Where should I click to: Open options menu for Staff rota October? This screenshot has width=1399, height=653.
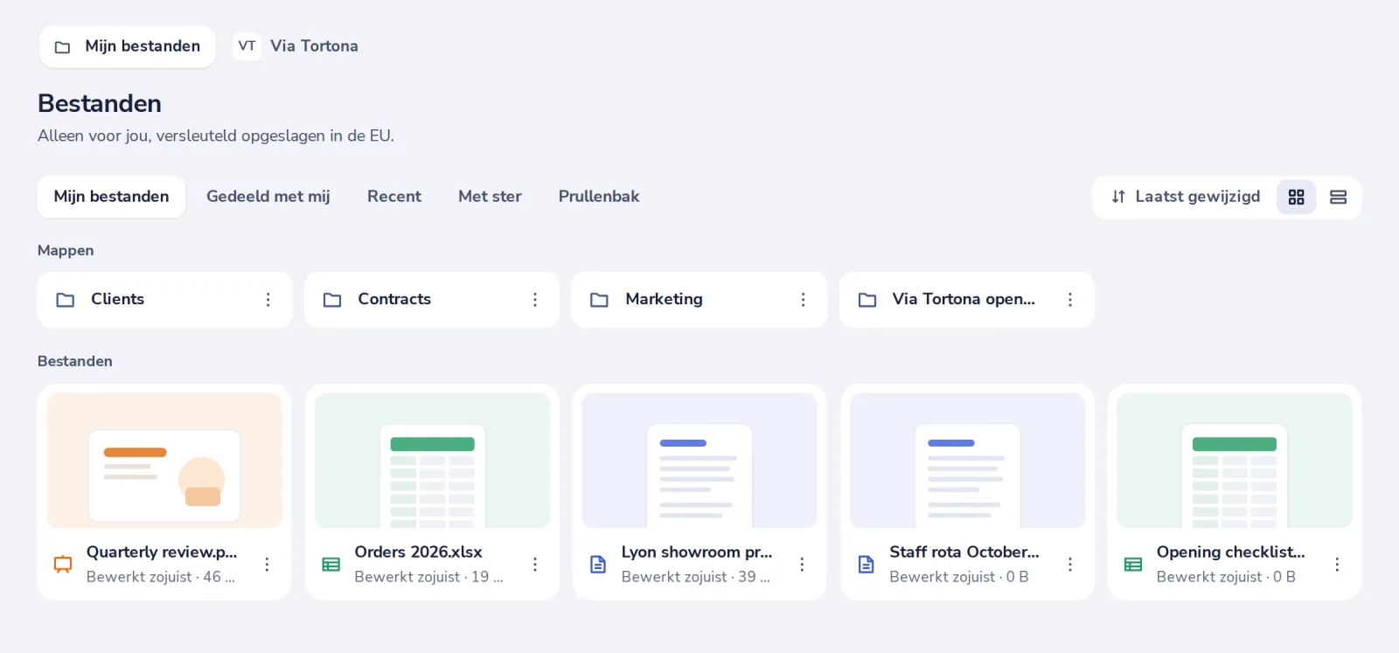1069,565
